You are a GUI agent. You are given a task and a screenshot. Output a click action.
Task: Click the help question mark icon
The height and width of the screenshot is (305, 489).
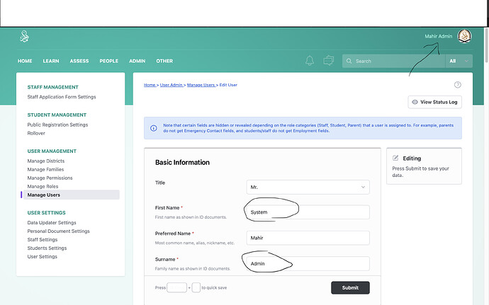coord(458,85)
